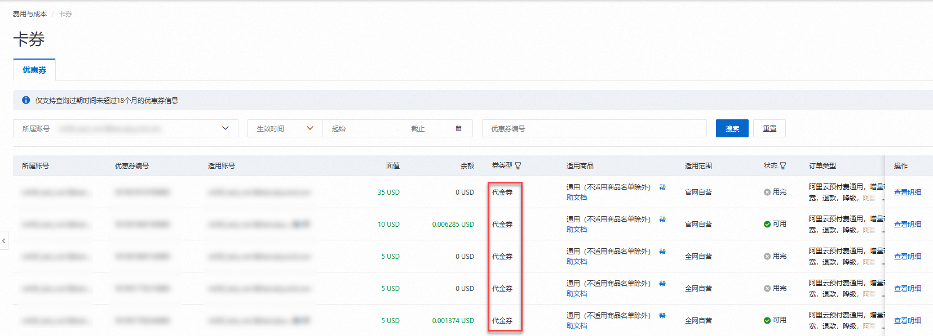The width and height of the screenshot is (933, 336).
Task: Click green 可用 status icon in 10 USD row
Action: click(x=767, y=224)
